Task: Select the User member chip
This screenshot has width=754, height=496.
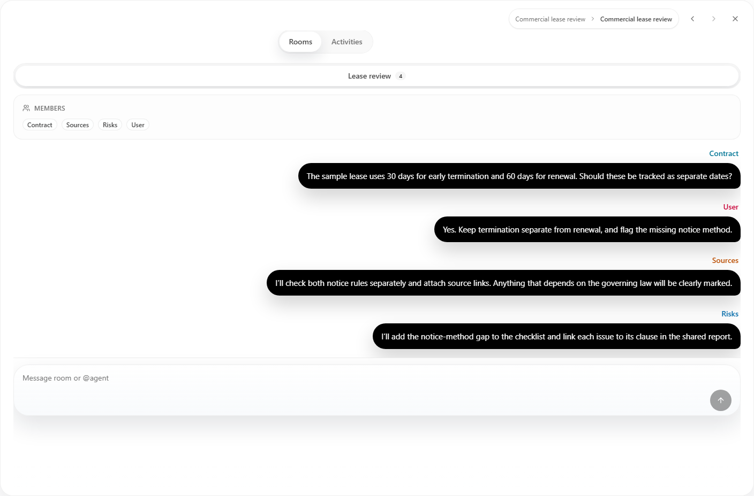Action: (x=138, y=125)
